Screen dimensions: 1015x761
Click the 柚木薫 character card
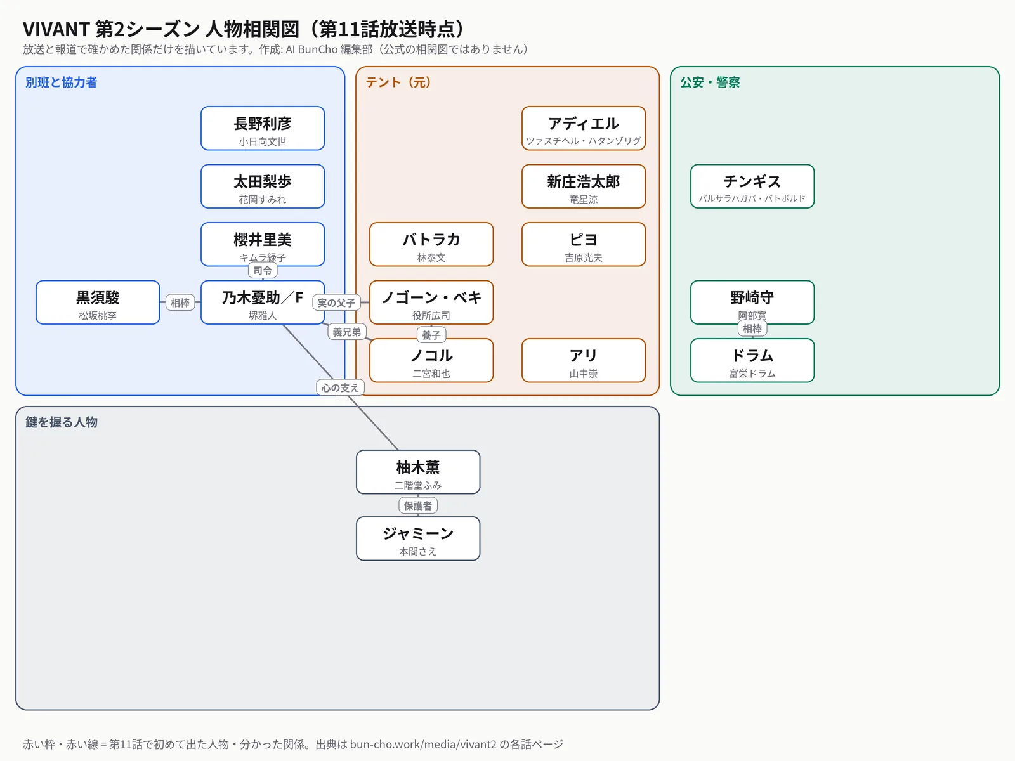(418, 472)
